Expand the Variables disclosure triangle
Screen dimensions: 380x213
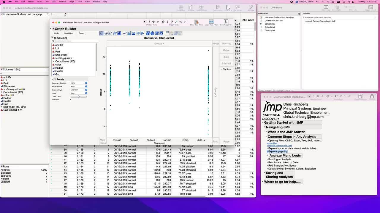(70, 100)
